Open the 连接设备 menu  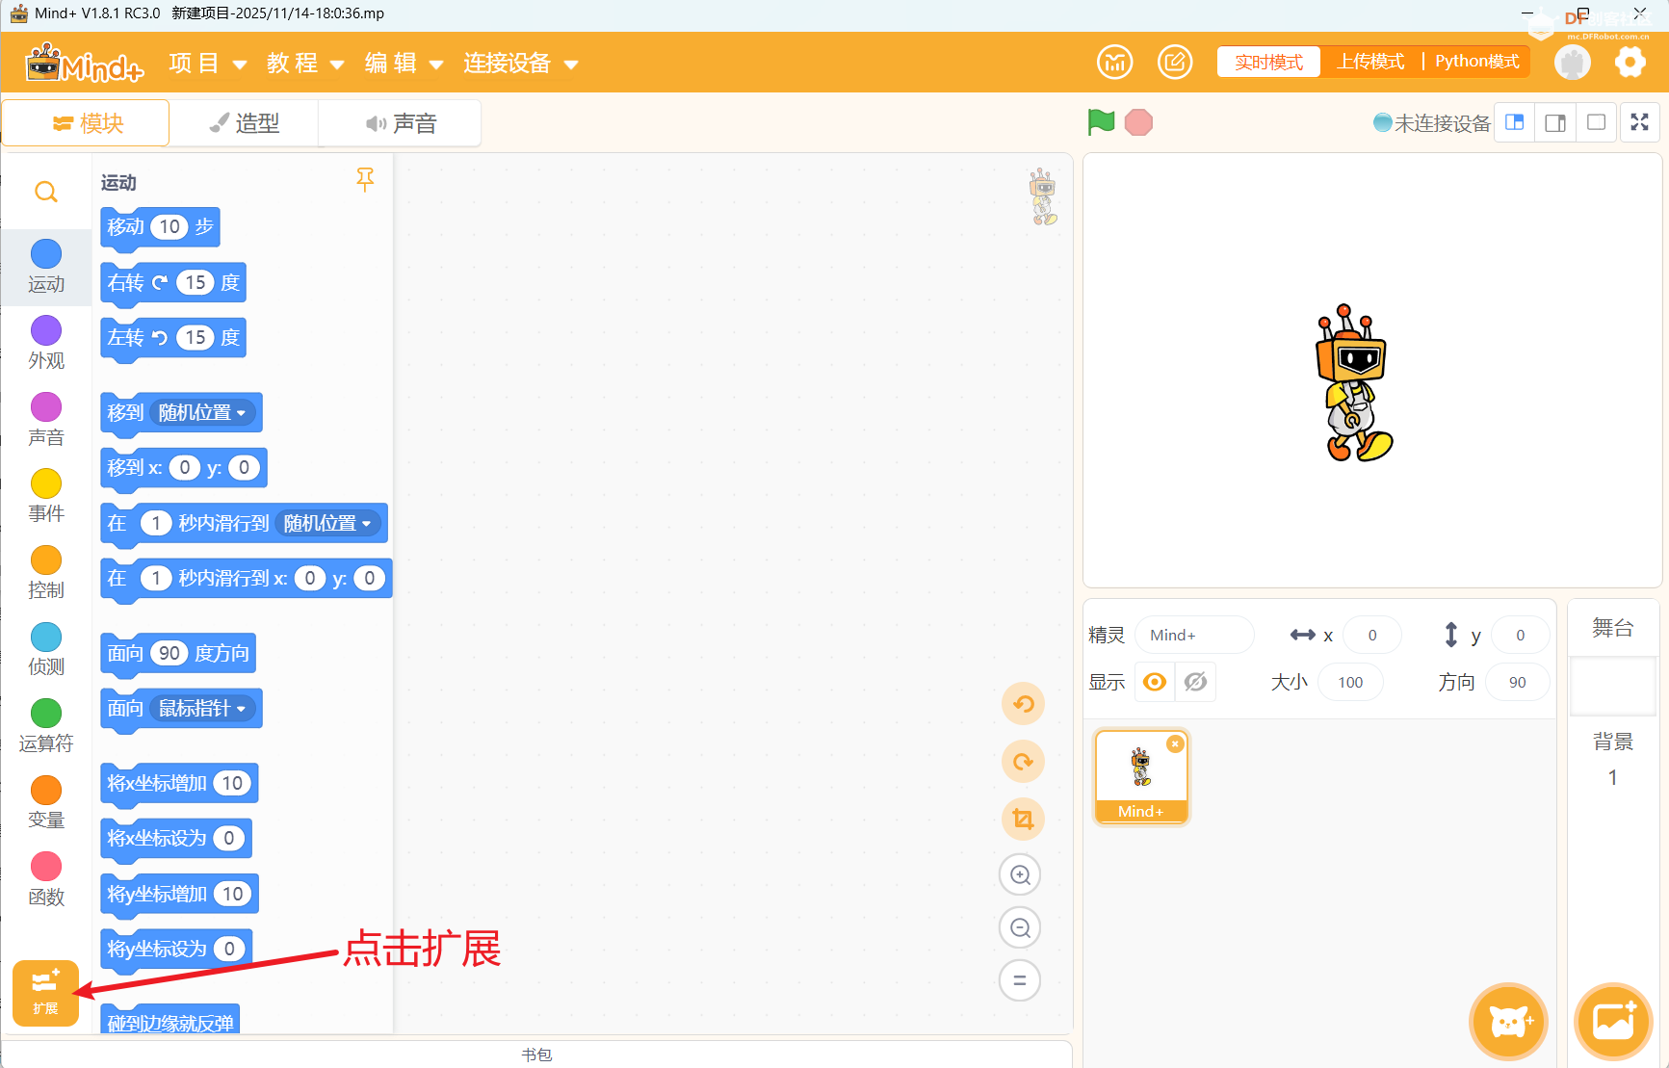520,64
